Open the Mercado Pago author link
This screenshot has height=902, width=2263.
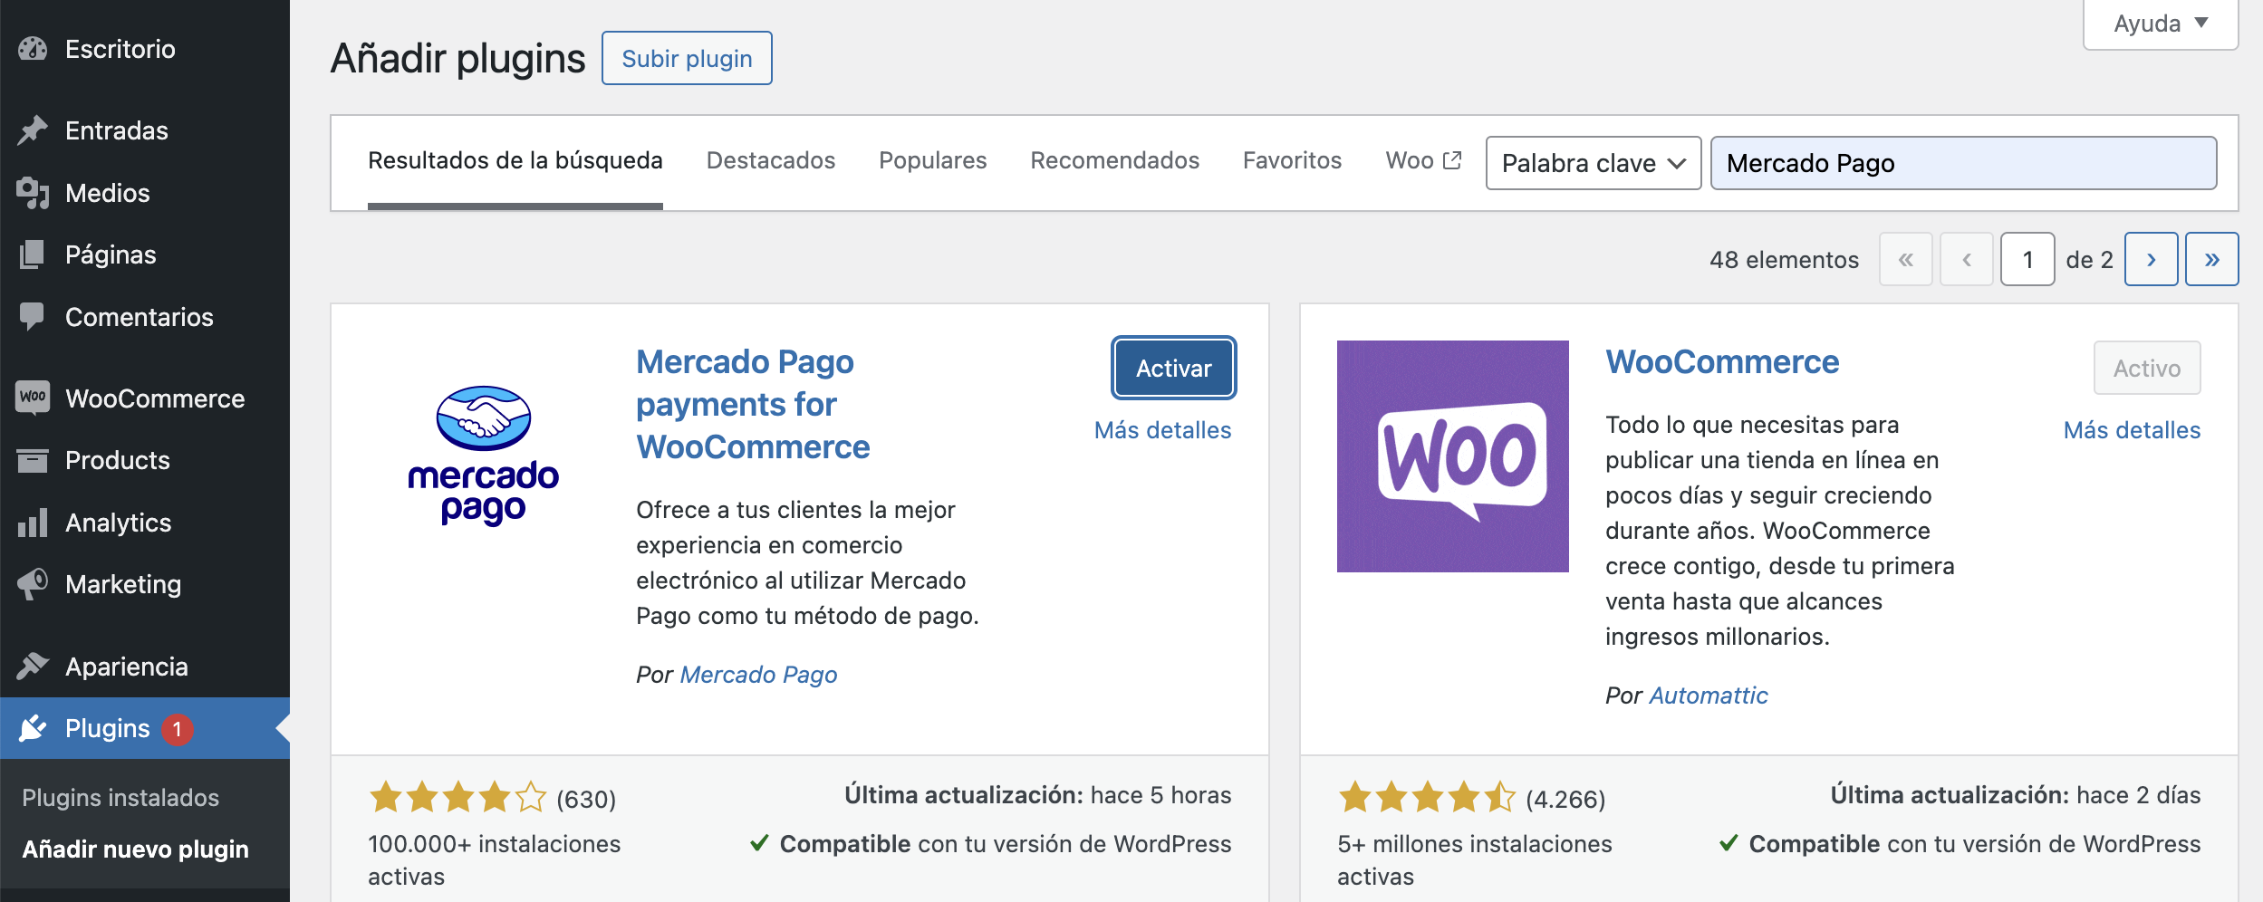(x=759, y=675)
